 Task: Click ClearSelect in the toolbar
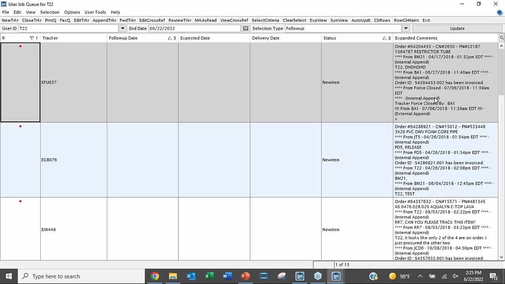(x=294, y=20)
